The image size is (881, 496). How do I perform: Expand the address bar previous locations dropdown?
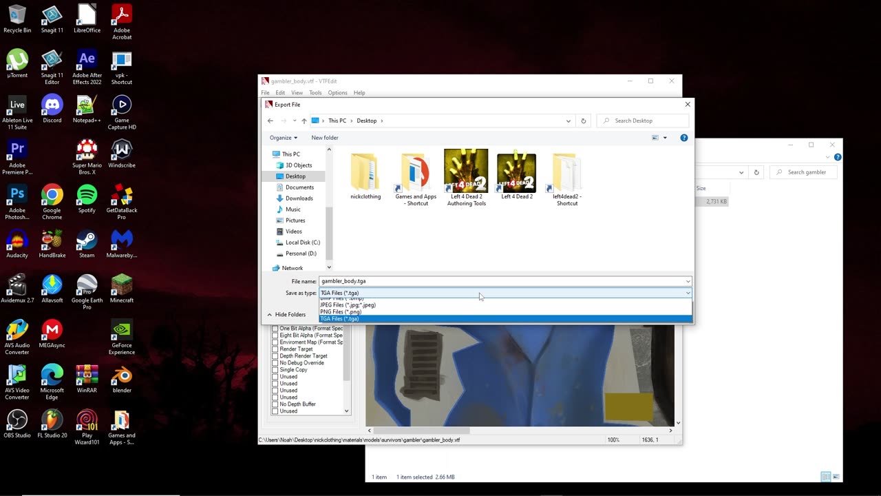coord(569,121)
